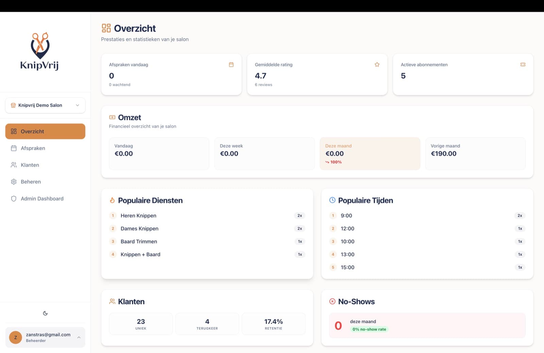Click the ticket icon in Actieve abonnementen card
The height and width of the screenshot is (353, 544).
(x=523, y=65)
